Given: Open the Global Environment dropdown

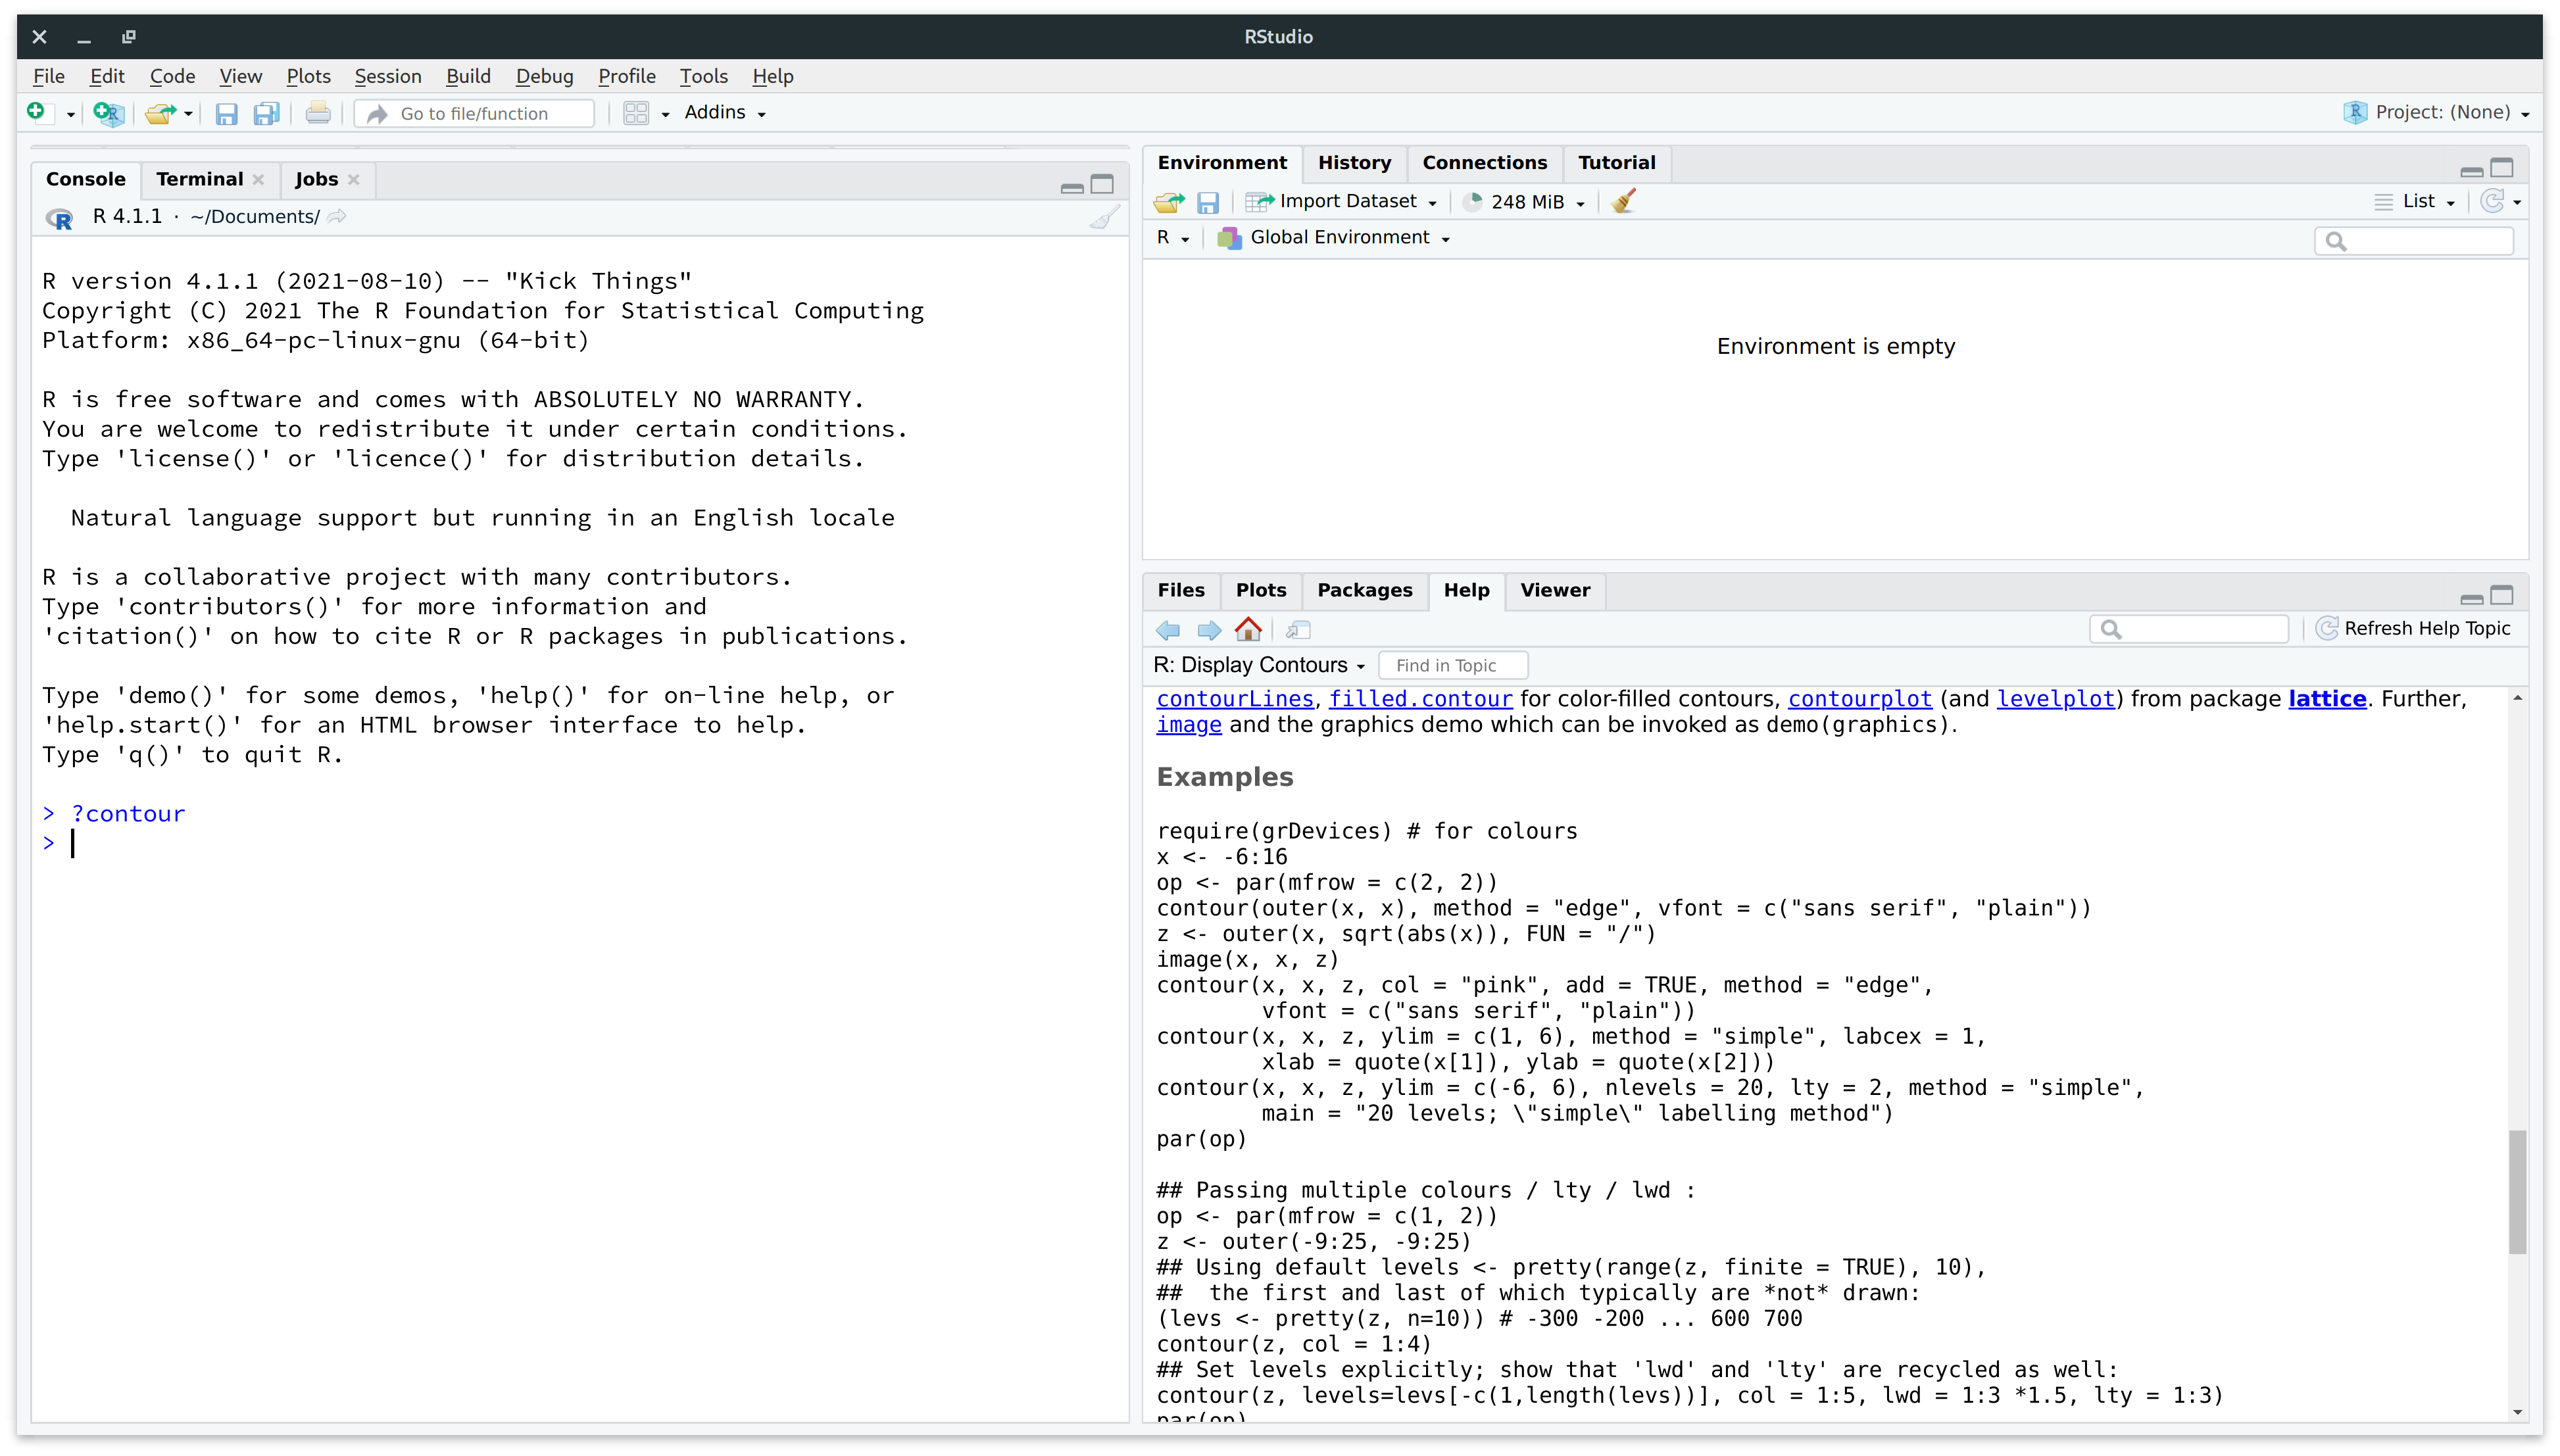Looking at the screenshot, I should (1334, 237).
